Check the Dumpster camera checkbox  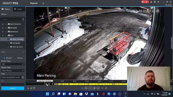click(x=8, y=43)
